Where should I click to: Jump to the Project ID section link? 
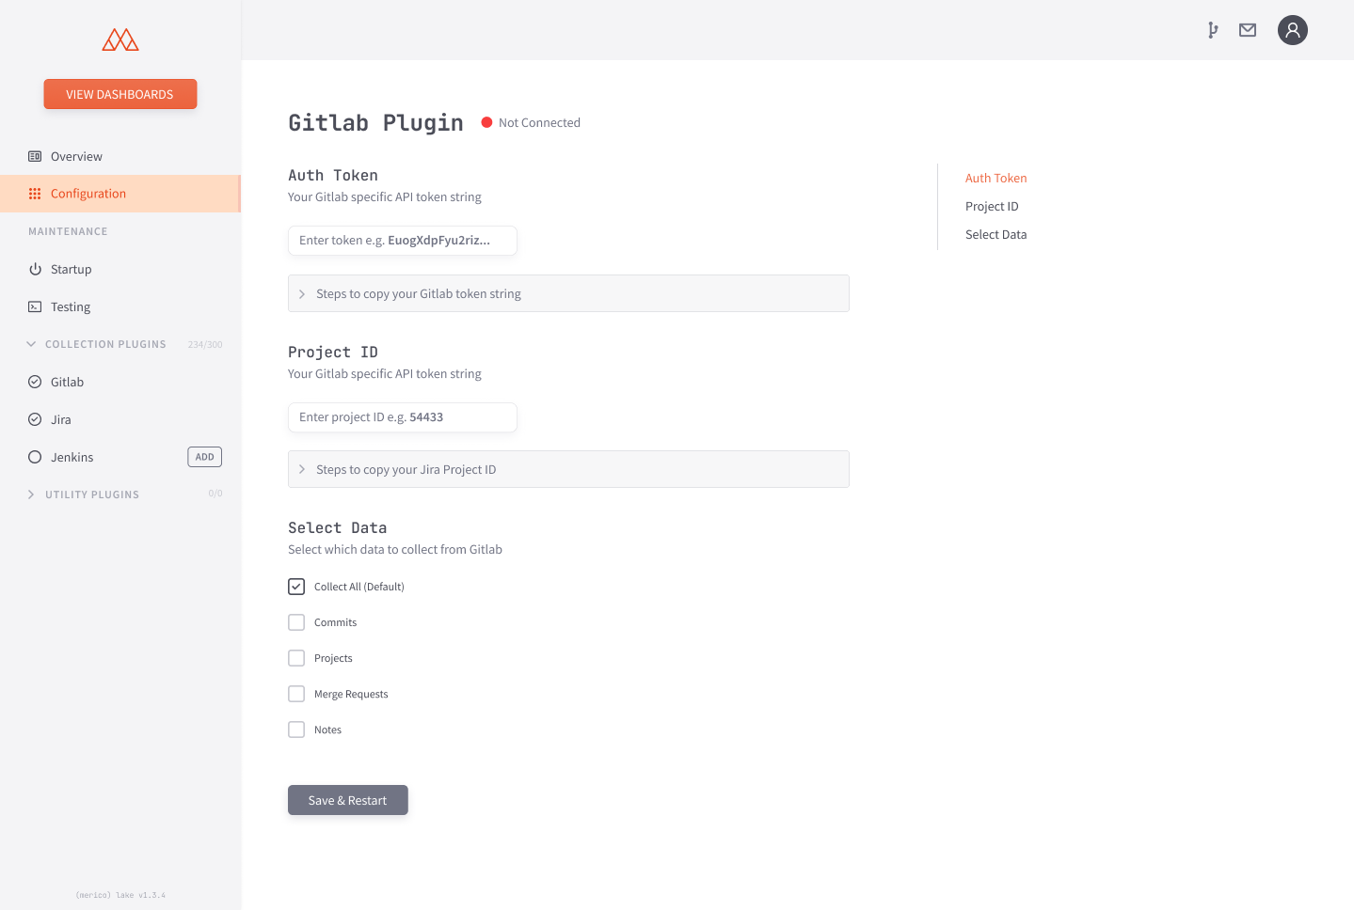tap(992, 206)
